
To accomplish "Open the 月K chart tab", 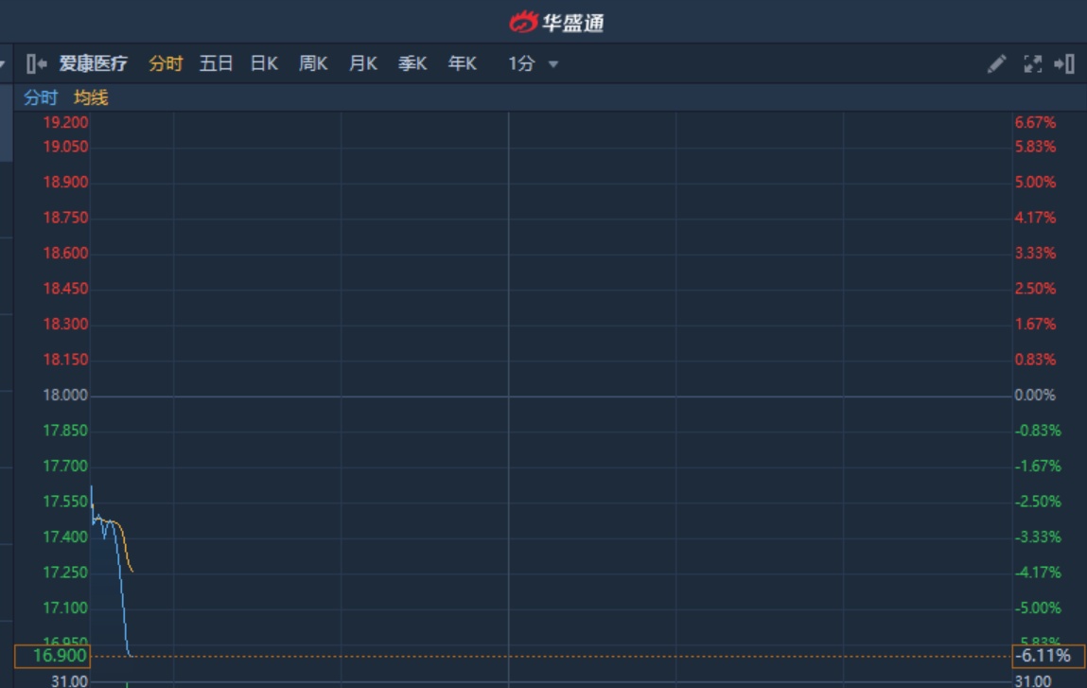I will (362, 63).
